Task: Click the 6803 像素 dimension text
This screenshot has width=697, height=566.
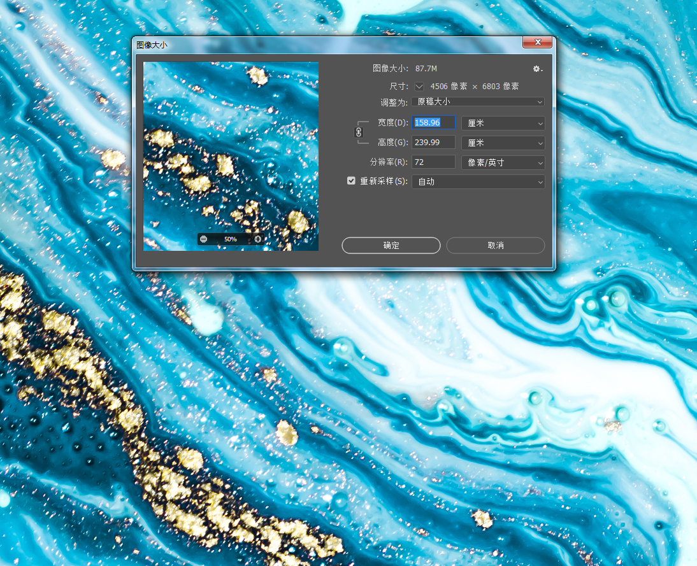Action: point(501,86)
